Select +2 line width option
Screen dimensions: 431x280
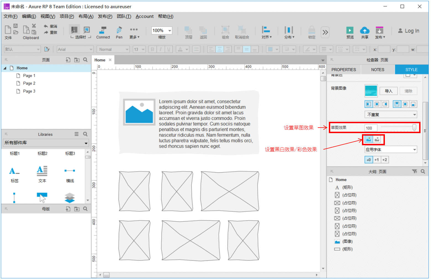[x=385, y=160]
